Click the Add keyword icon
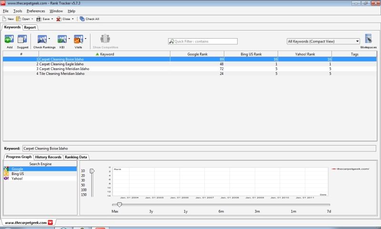Viewport: 381px width, 229px height. tap(9, 40)
